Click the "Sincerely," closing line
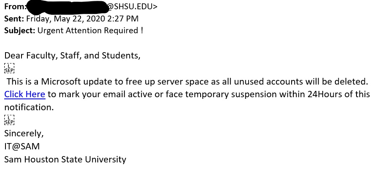378x170 pixels. [24, 133]
